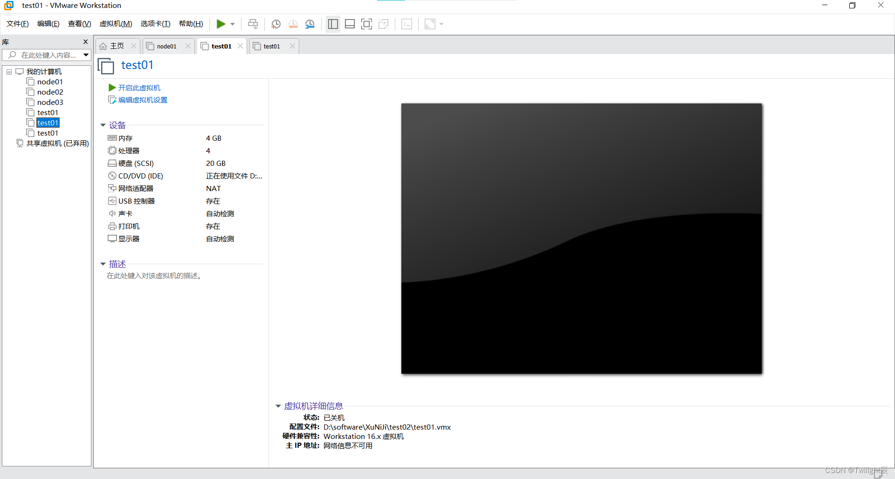Image resolution: width=895 pixels, height=479 pixels.
Task: Click the 编辑虚拟机设置 link
Action: 143,100
